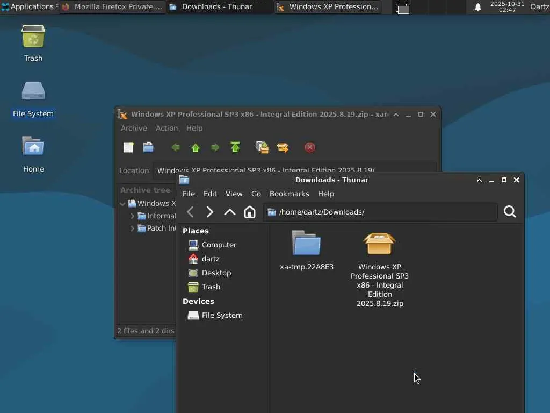Expand the Patch Int folder in archive tree
Screen dimensions: 550x413
coord(132,228)
